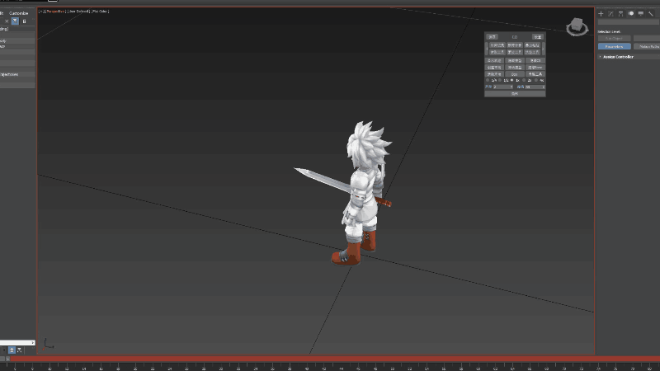Open the Create tab in the command panel

coord(601,13)
